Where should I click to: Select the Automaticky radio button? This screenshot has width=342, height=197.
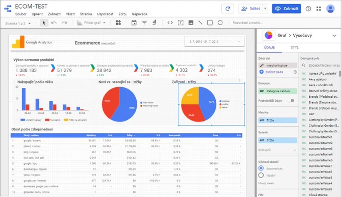tap(261, 168)
